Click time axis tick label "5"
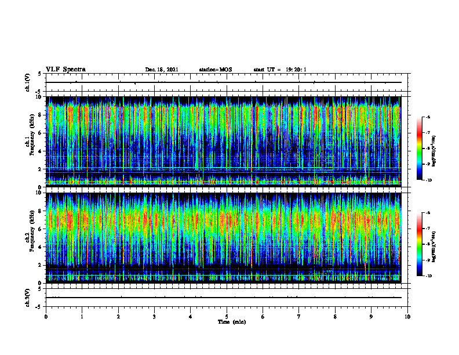Viewport: 459px width, 355px height. (227, 317)
